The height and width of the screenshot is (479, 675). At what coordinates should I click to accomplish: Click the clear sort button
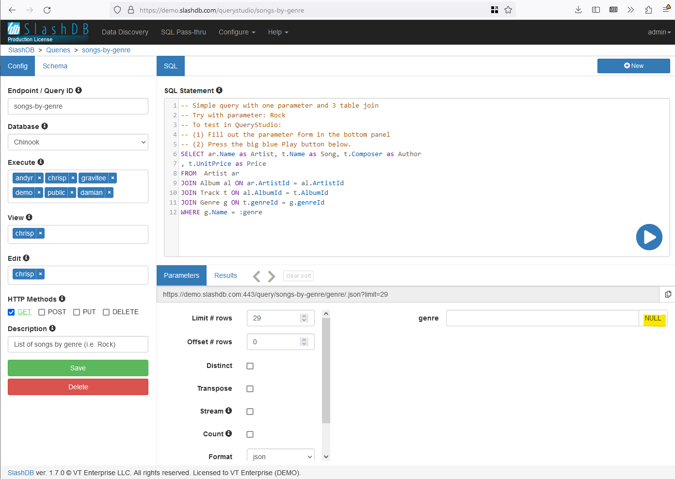pyautogui.click(x=299, y=276)
